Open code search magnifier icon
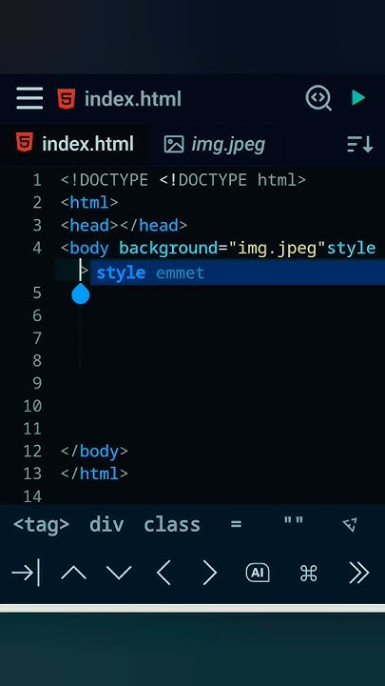This screenshot has height=686, width=385. [318, 98]
